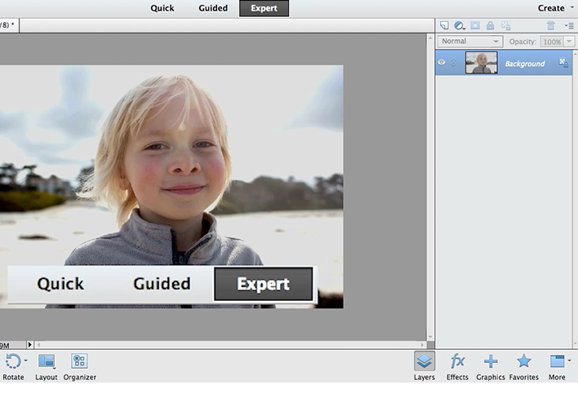Click the Background layer lock icon
The width and height of the screenshot is (578, 416).
[x=562, y=62]
